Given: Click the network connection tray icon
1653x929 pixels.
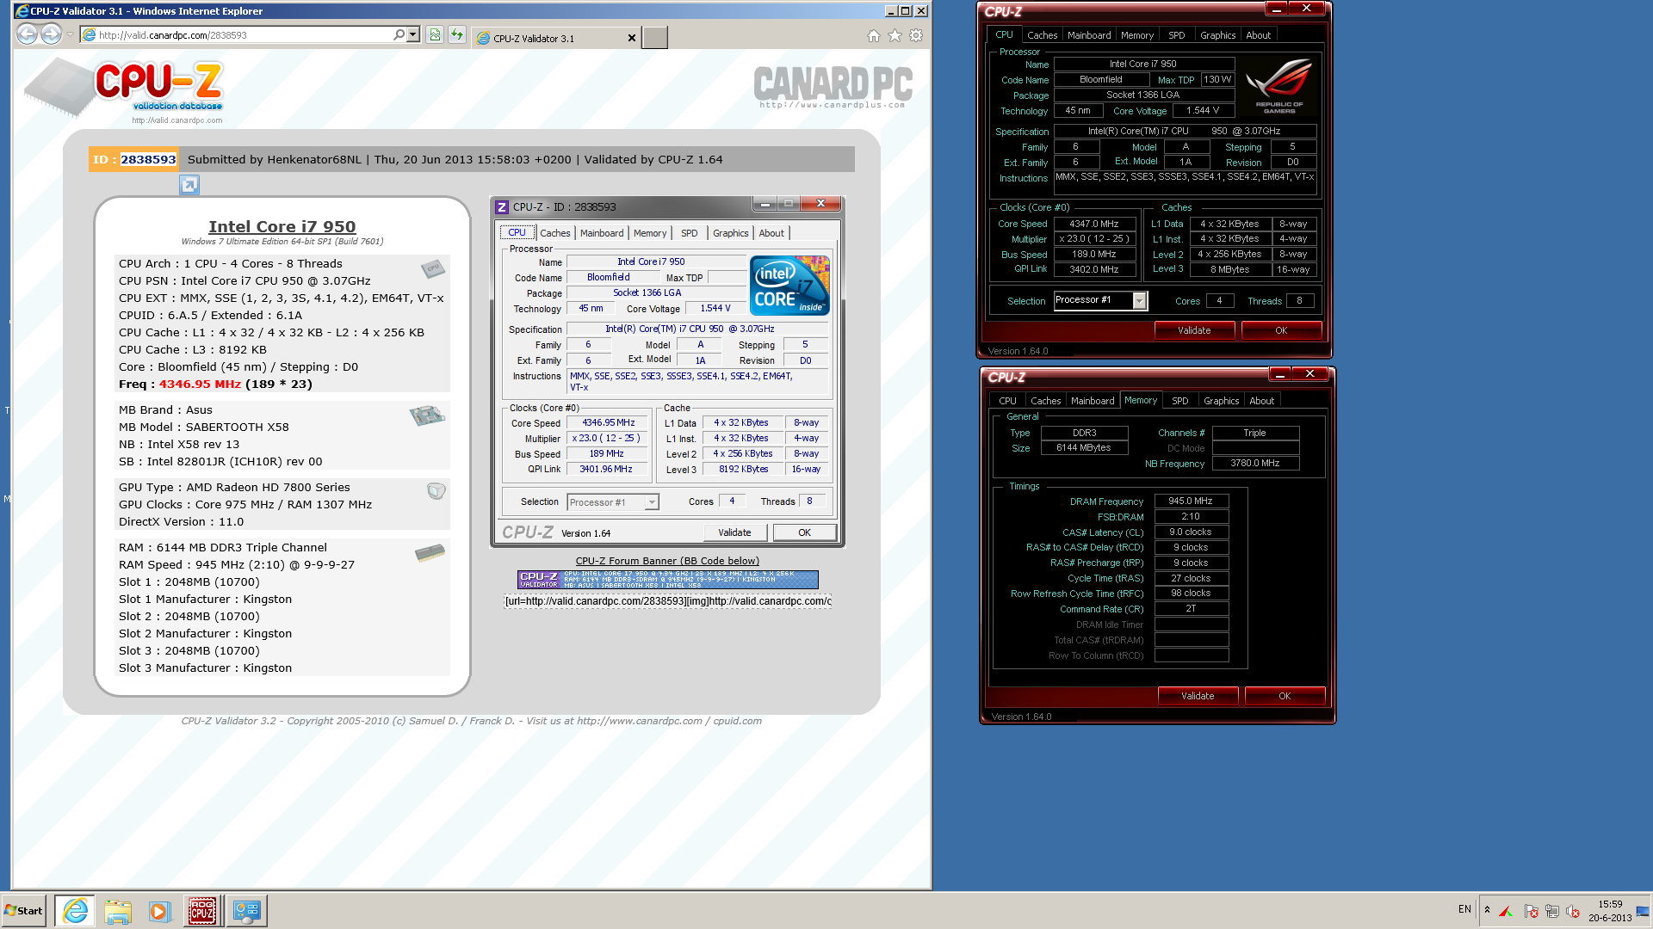Looking at the screenshot, I should [1551, 911].
